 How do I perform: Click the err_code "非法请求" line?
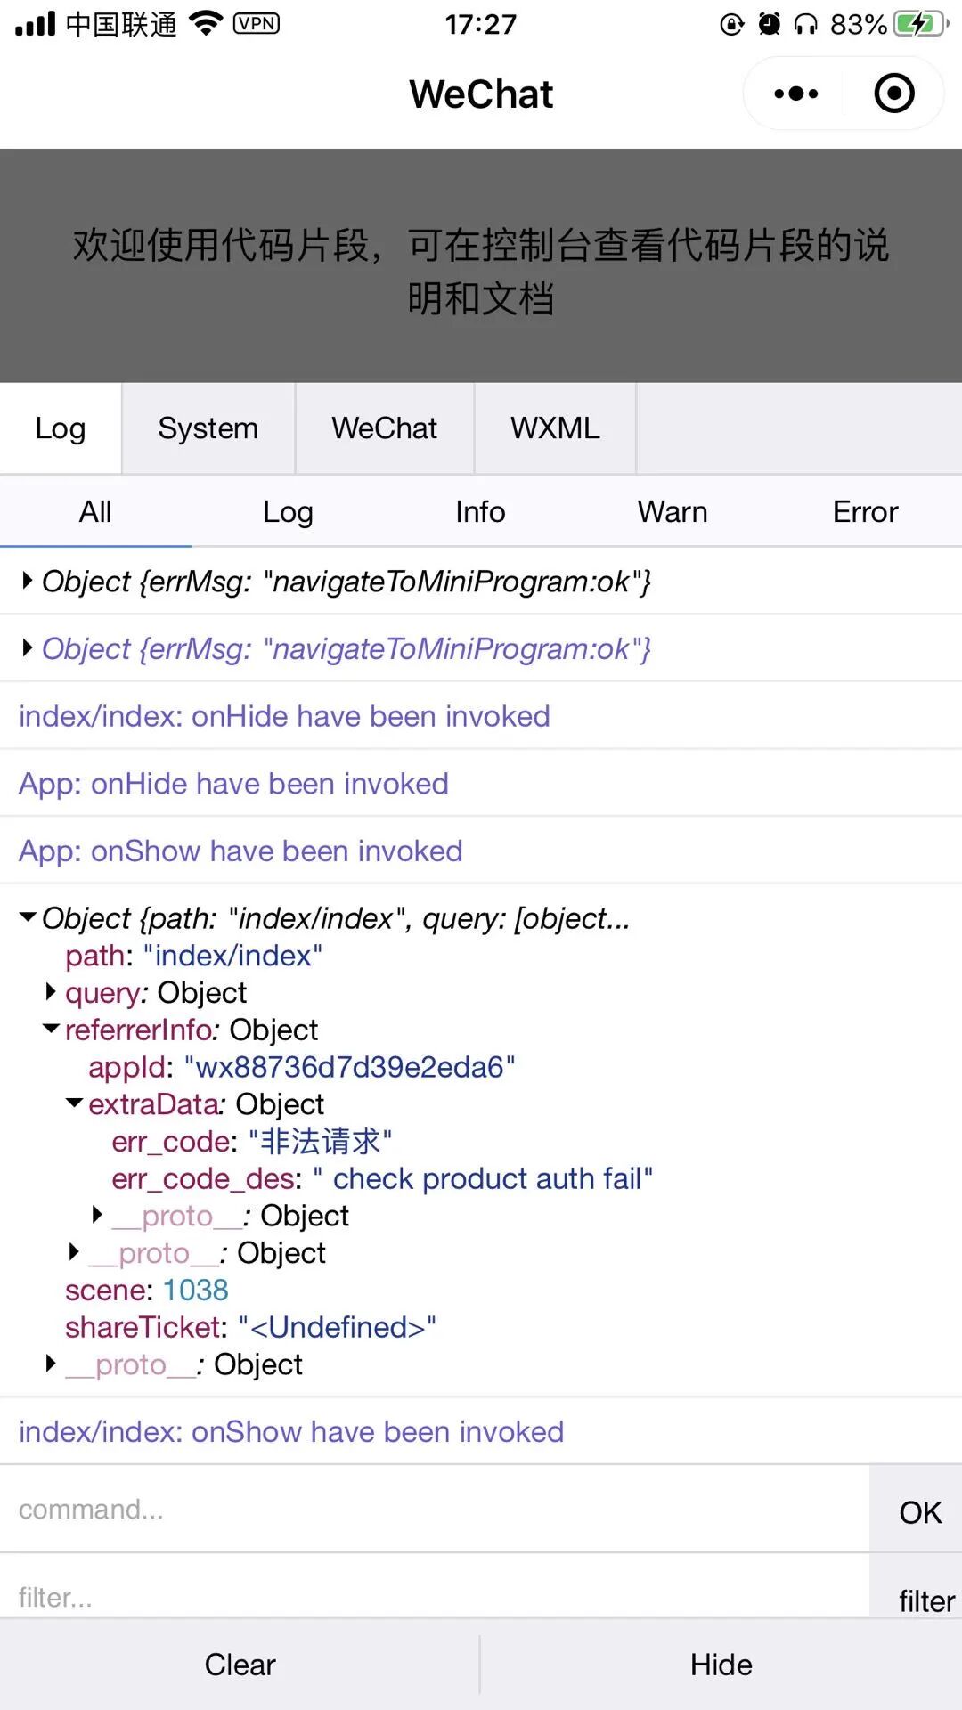pyautogui.click(x=252, y=1141)
